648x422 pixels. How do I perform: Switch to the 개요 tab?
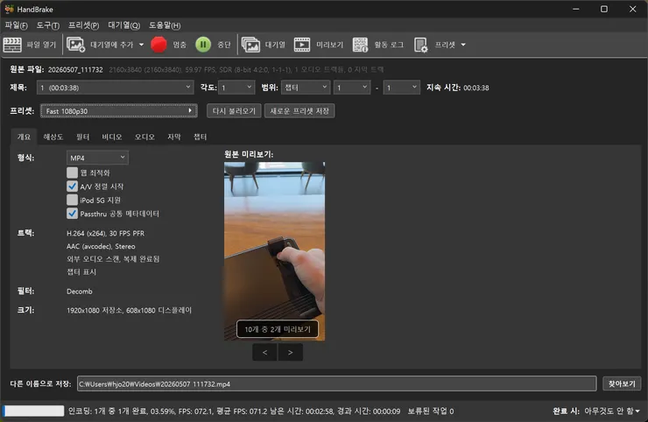24,137
